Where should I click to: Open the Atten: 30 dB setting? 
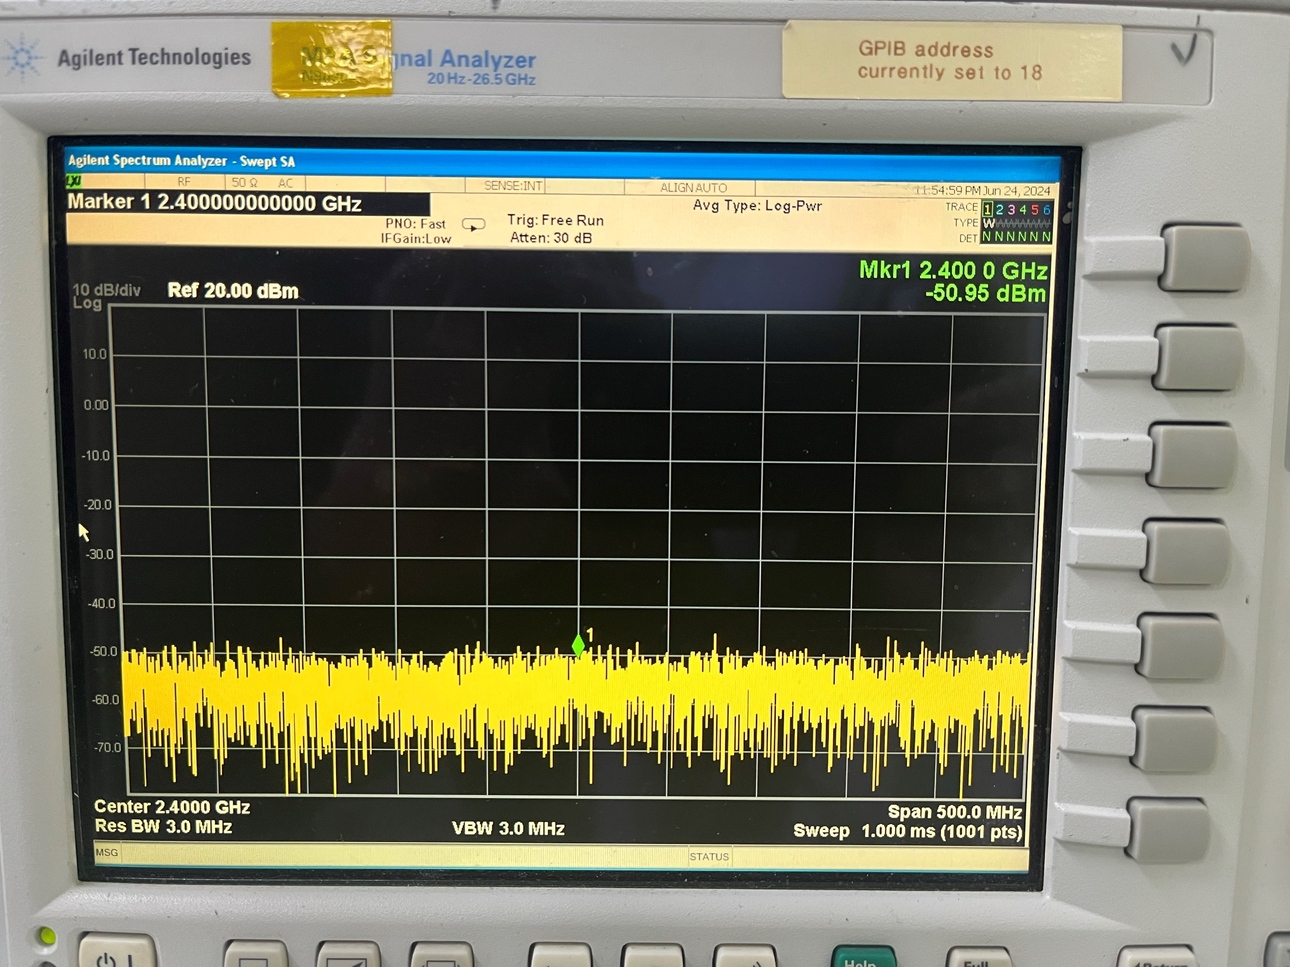point(551,238)
